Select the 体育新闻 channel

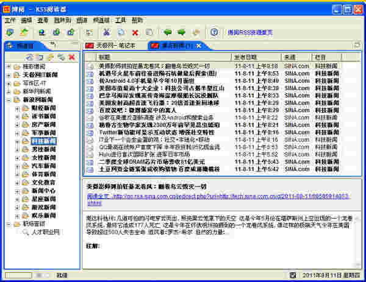[44, 174]
